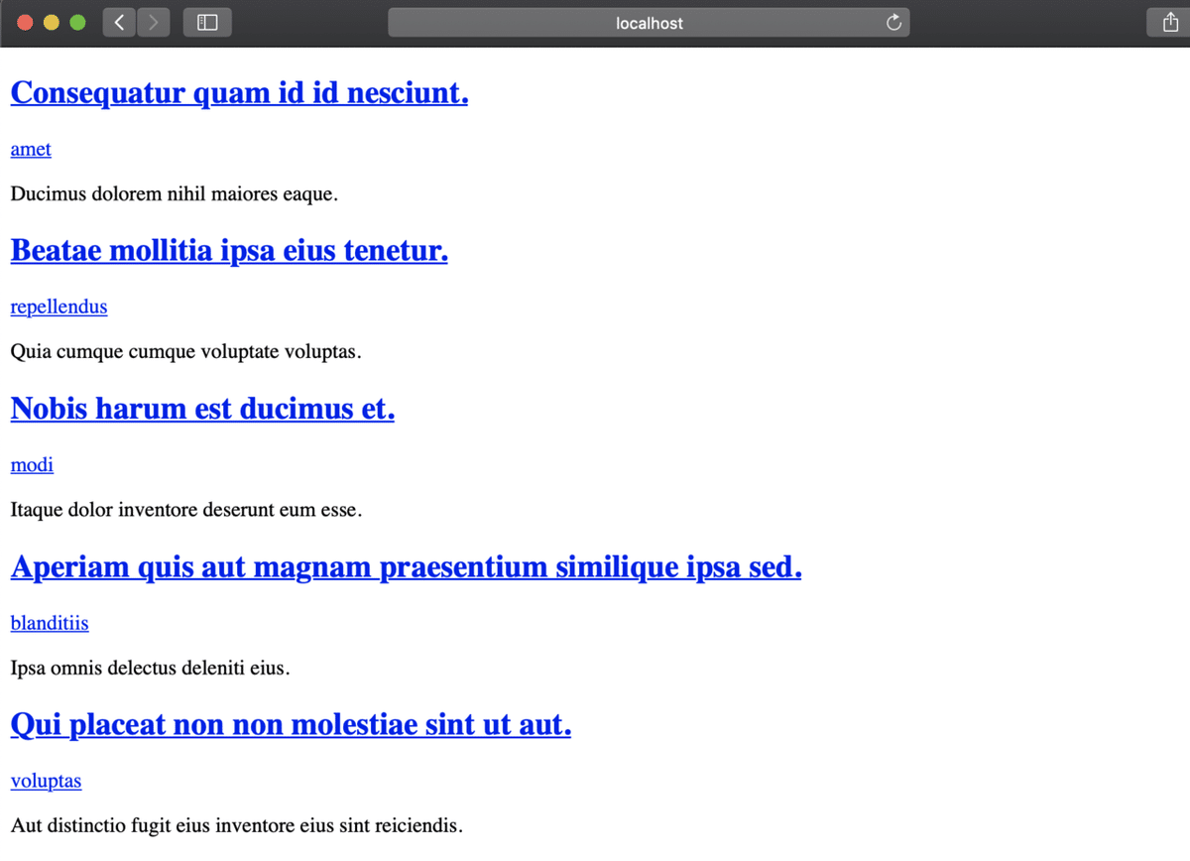
Task: Click the forward navigation arrow
Action: [154, 23]
